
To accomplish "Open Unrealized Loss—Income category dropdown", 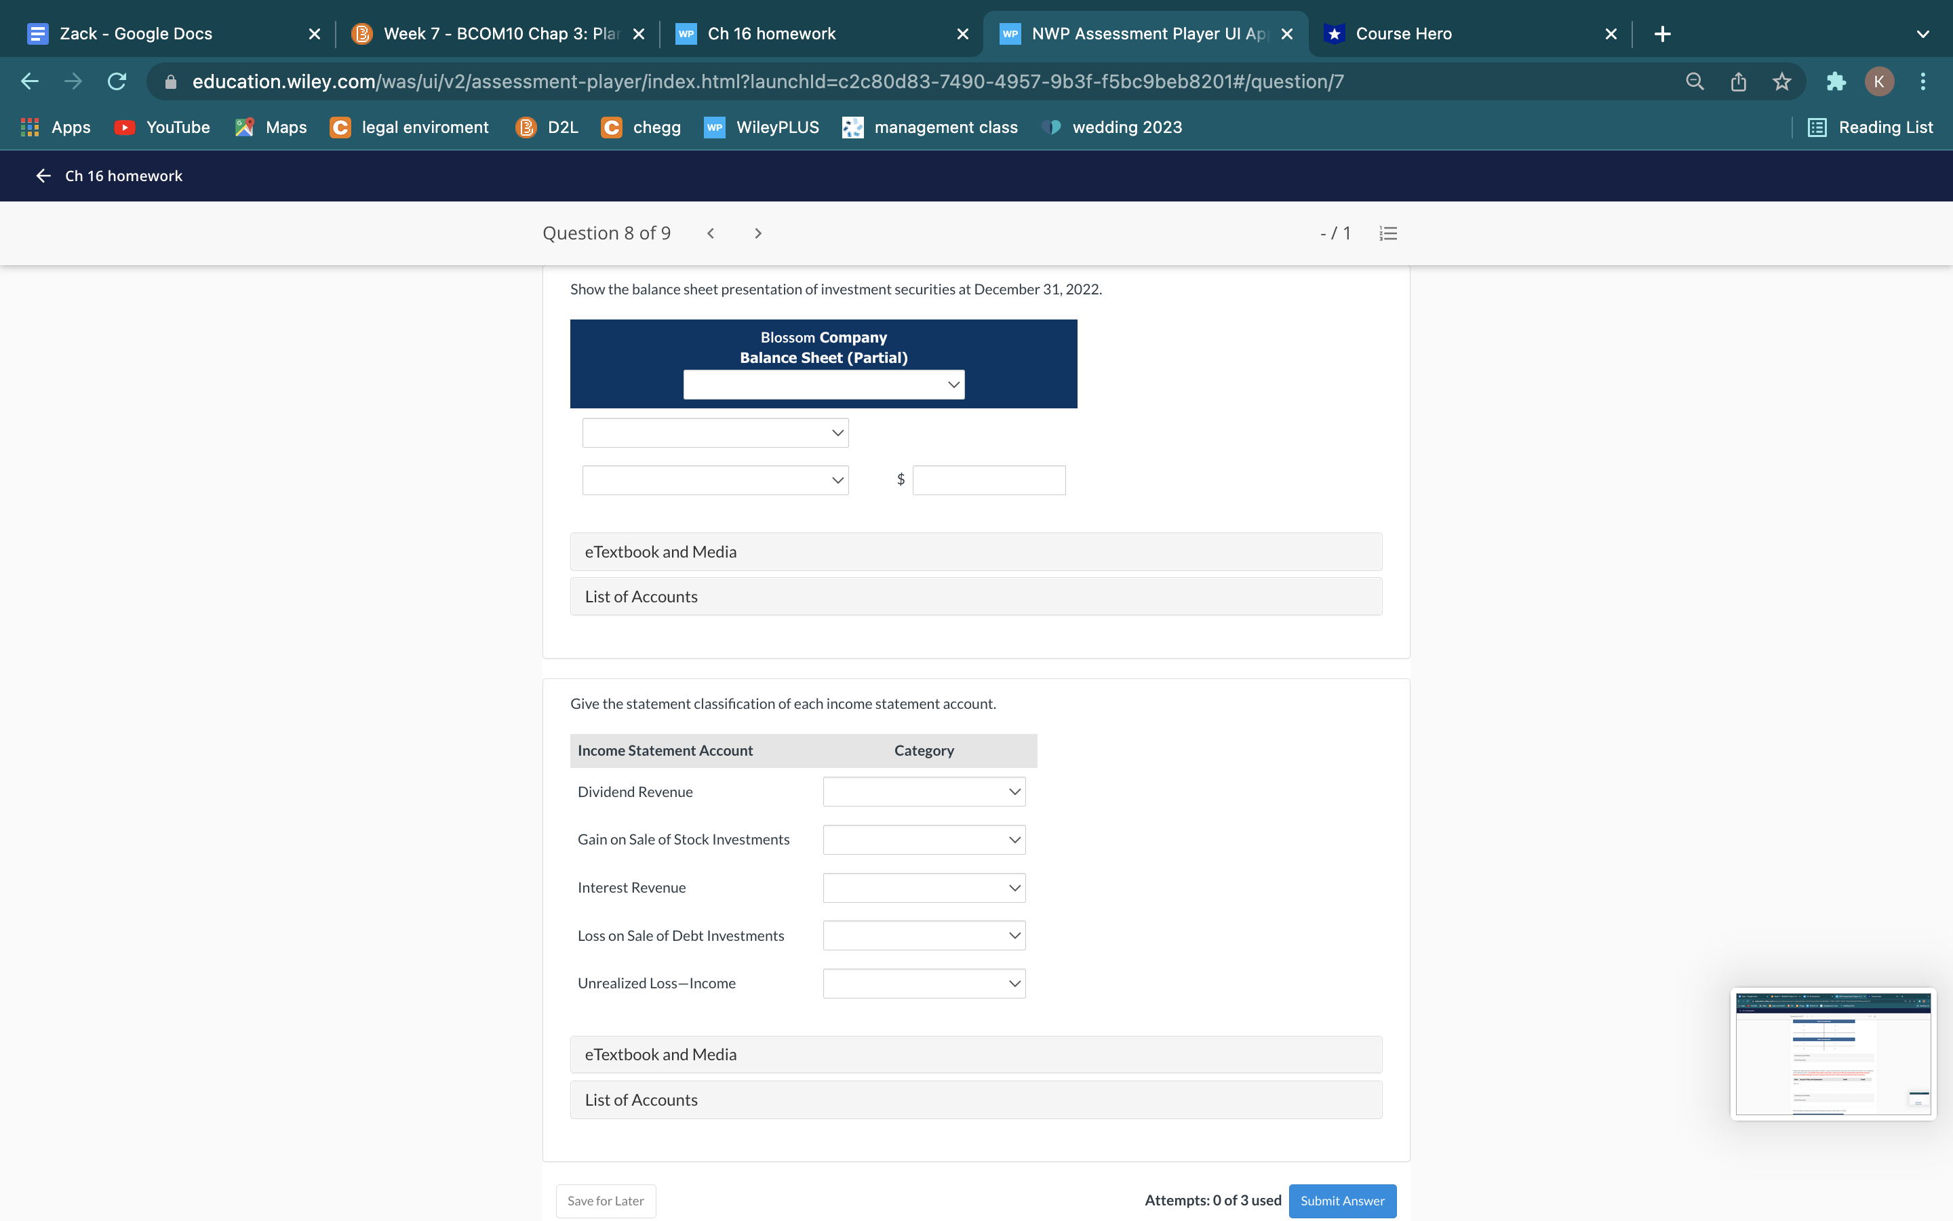I will [x=923, y=983].
